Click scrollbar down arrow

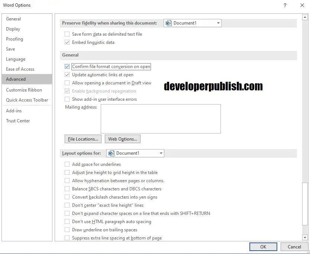point(305,237)
